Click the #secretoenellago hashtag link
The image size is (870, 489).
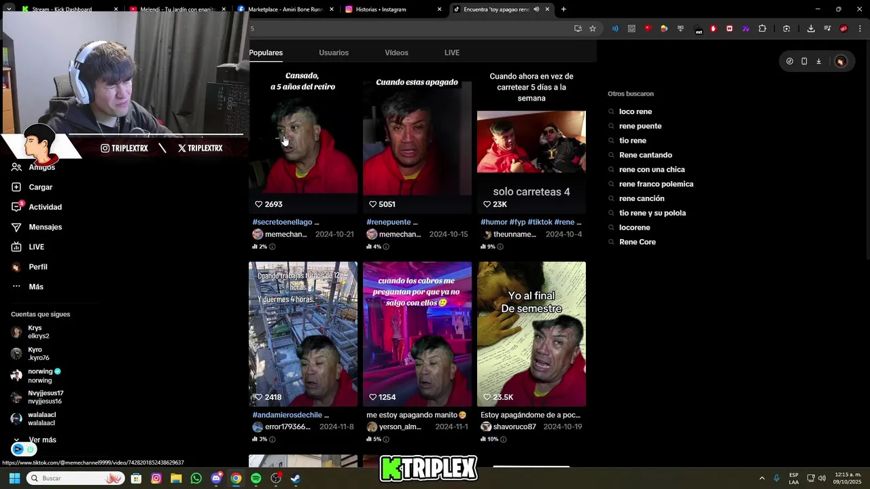click(282, 222)
